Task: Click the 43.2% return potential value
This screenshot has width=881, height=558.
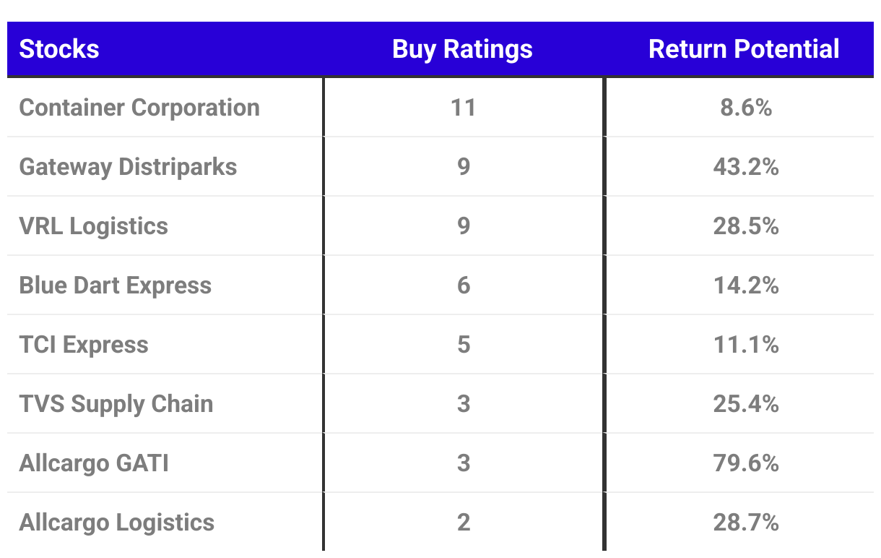Action: 746,167
